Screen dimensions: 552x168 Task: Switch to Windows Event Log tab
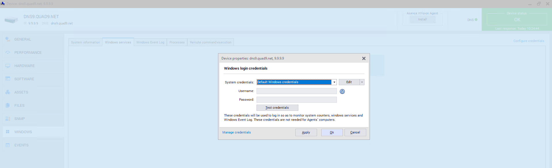tap(150, 42)
